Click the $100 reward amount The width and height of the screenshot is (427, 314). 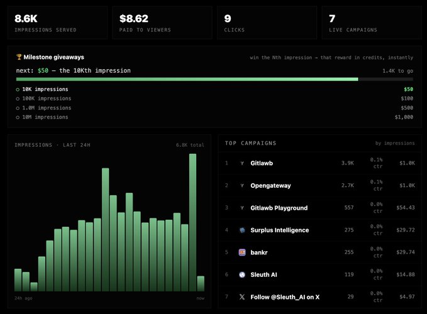tap(407, 99)
